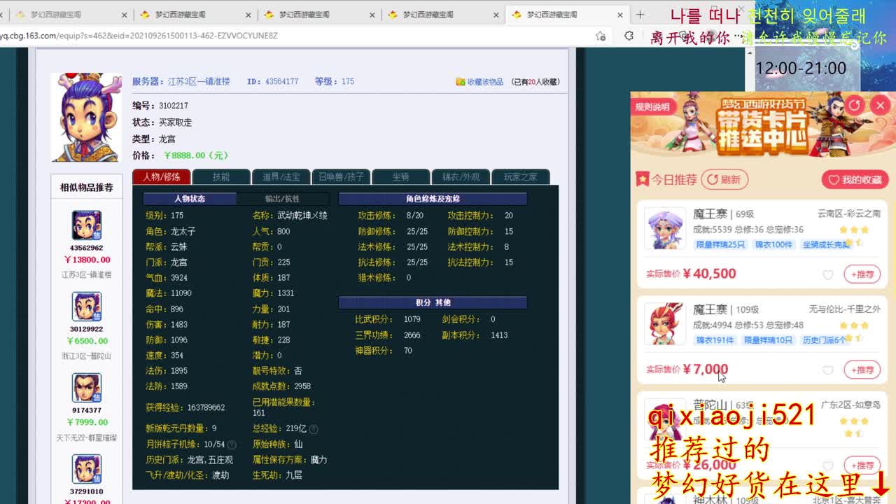
Task: Click +推荐 on the ¥7,000 listing
Action: pos(862,370)
